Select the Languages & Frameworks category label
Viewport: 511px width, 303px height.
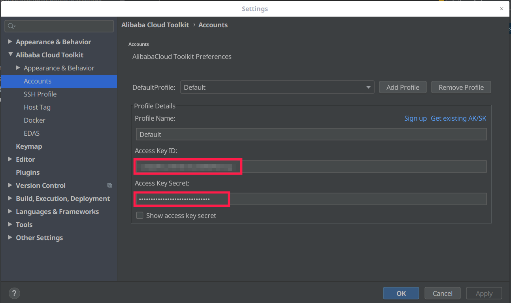[57, 212]
